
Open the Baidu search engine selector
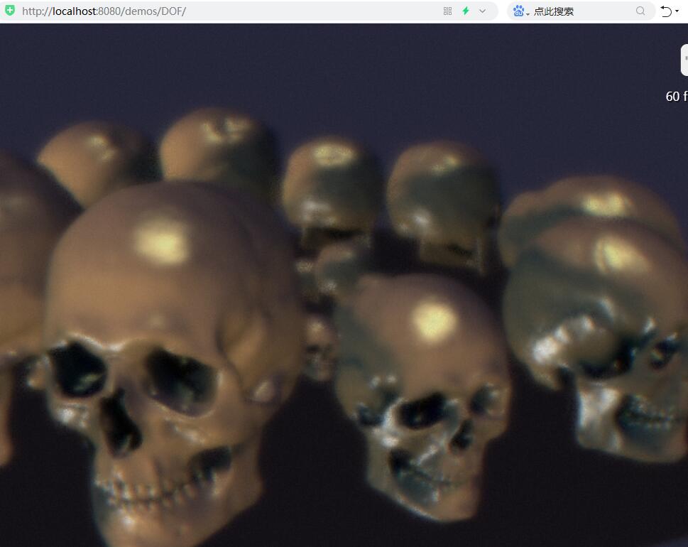tap(521, 11)
